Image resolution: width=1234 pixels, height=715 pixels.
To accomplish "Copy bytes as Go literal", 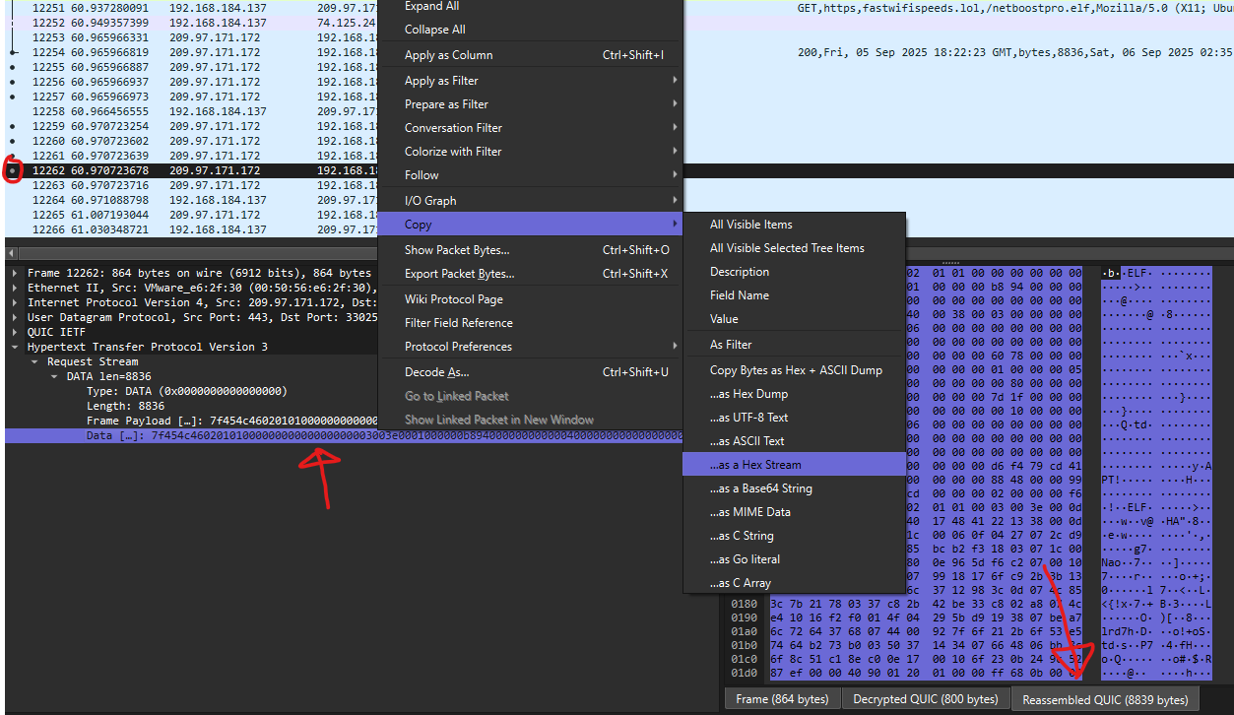I will [x=794, y=559].
